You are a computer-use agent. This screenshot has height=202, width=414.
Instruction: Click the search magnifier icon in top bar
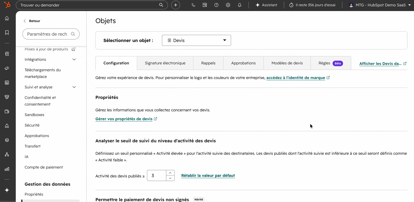point(161,5)
